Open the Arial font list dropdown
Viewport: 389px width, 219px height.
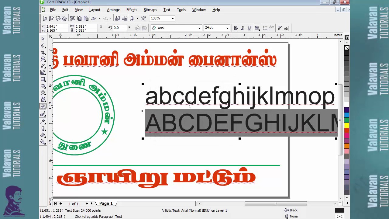[x=199, y=28]
